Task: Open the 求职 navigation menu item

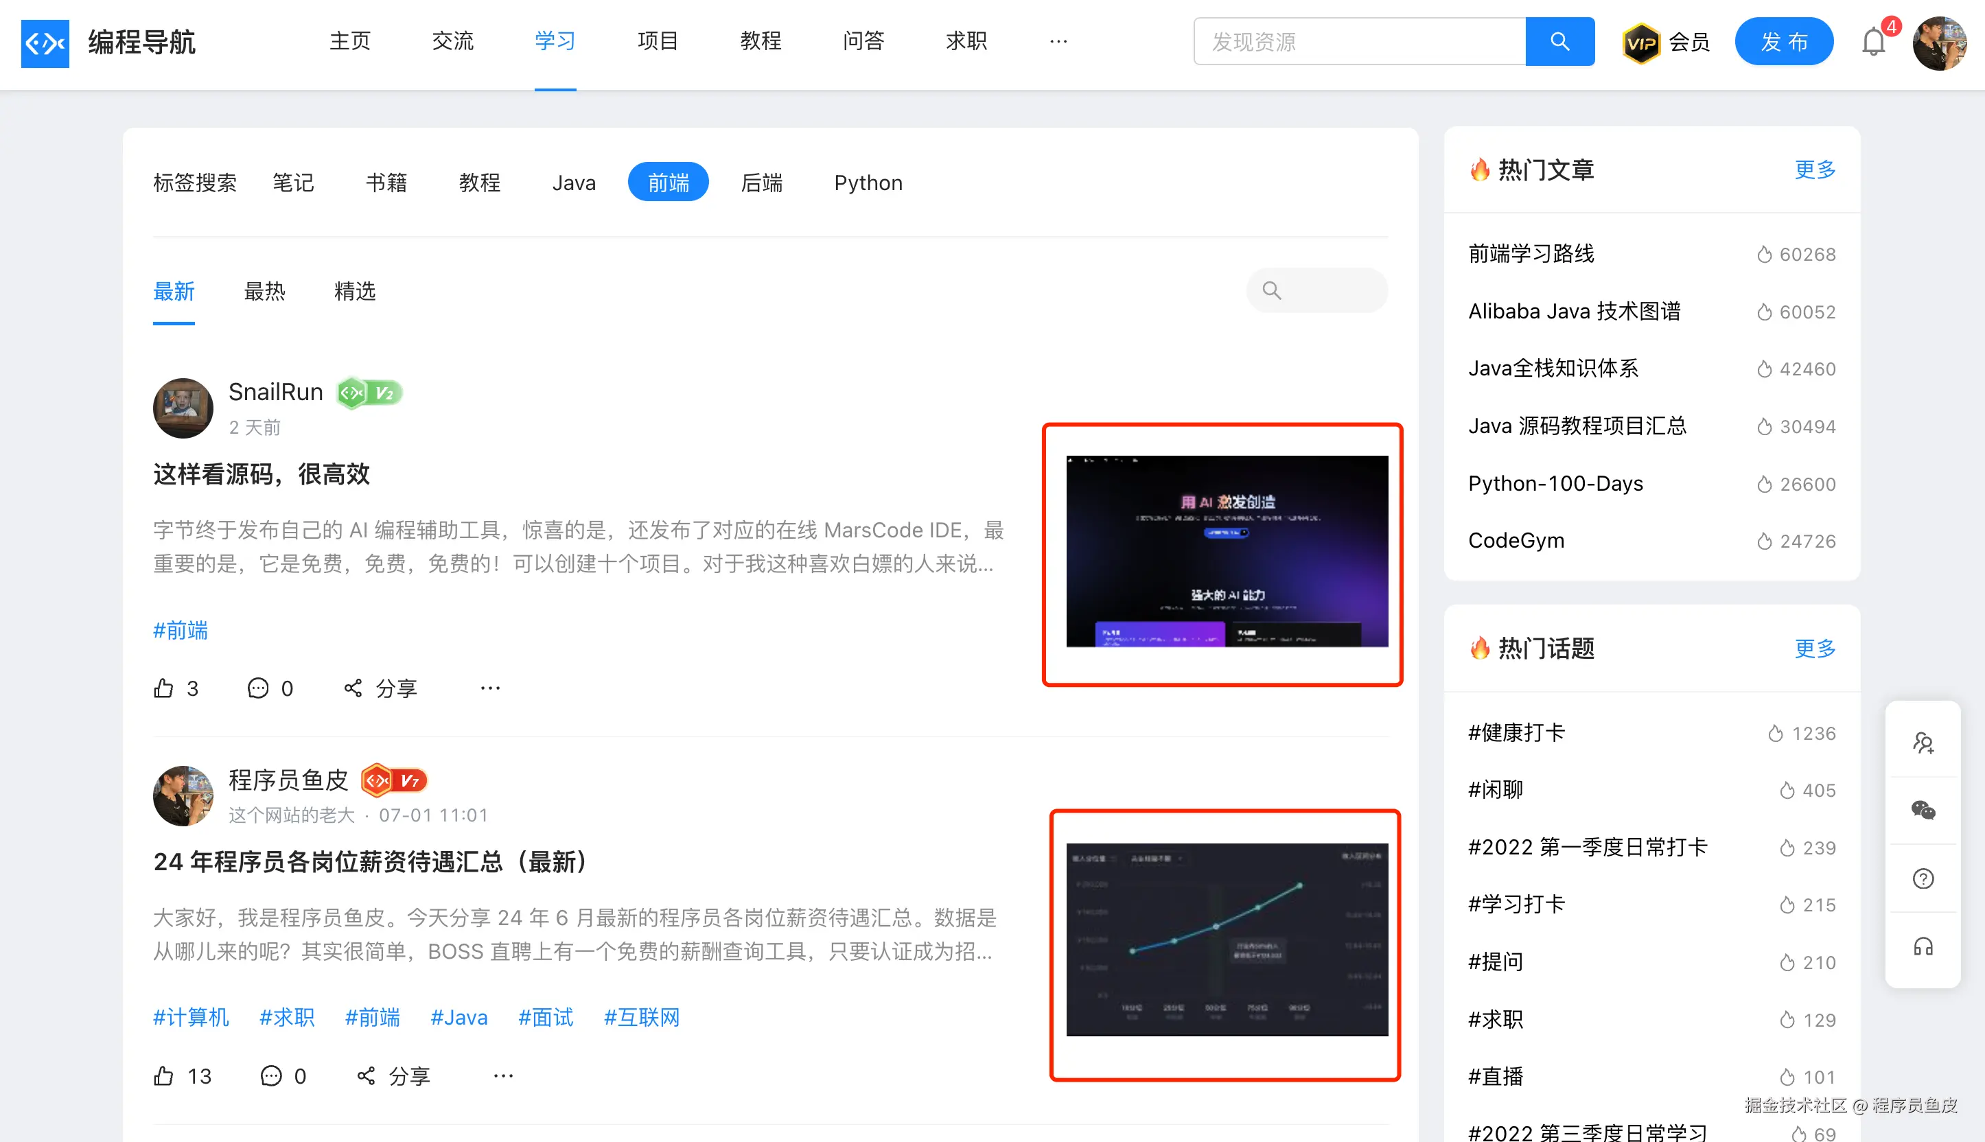Action: tap(966, 42)
